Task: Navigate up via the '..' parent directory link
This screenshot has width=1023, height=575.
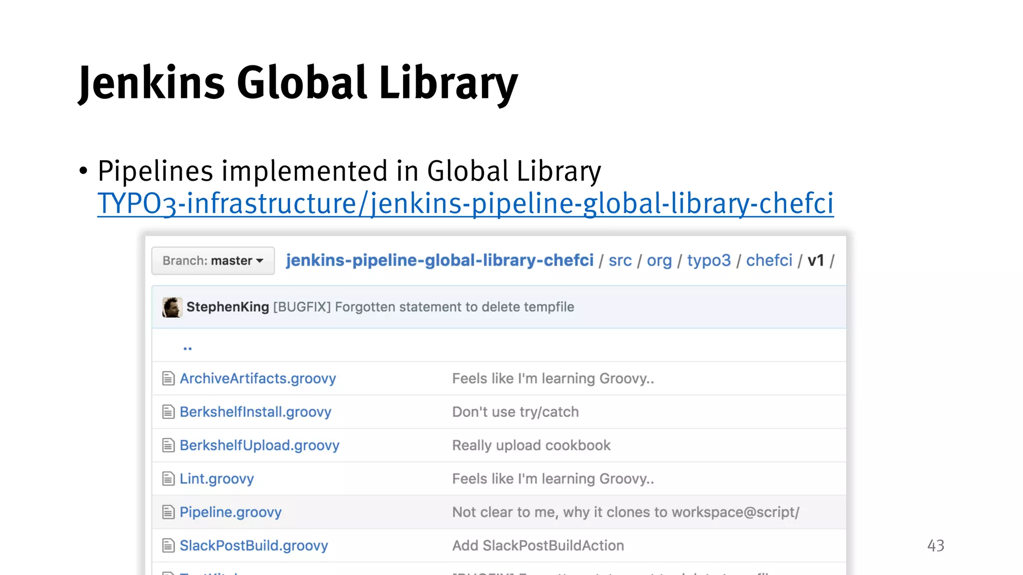Action: pyautogui.click(x=188, y=348)
